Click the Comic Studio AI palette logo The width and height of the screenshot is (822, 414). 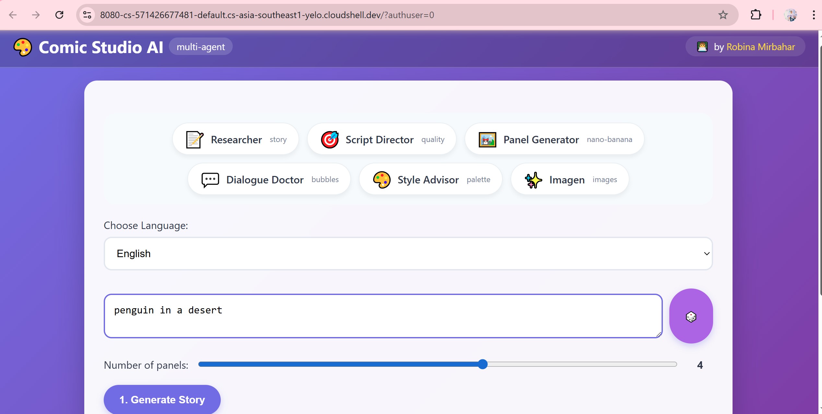(23, 47)
